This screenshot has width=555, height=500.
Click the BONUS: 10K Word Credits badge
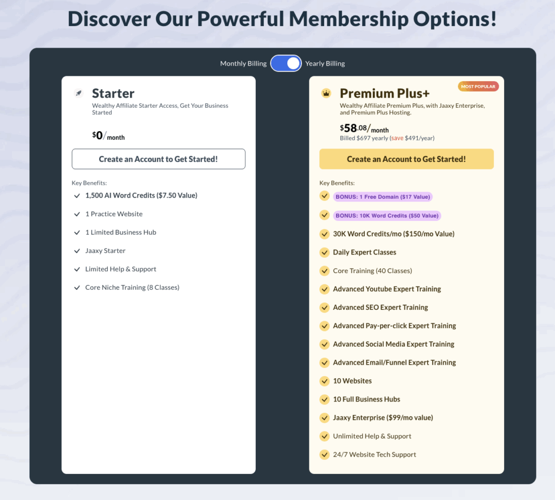[387, 216]
